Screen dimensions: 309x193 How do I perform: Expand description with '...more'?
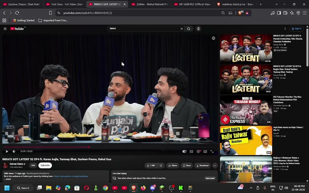(8, 179)
